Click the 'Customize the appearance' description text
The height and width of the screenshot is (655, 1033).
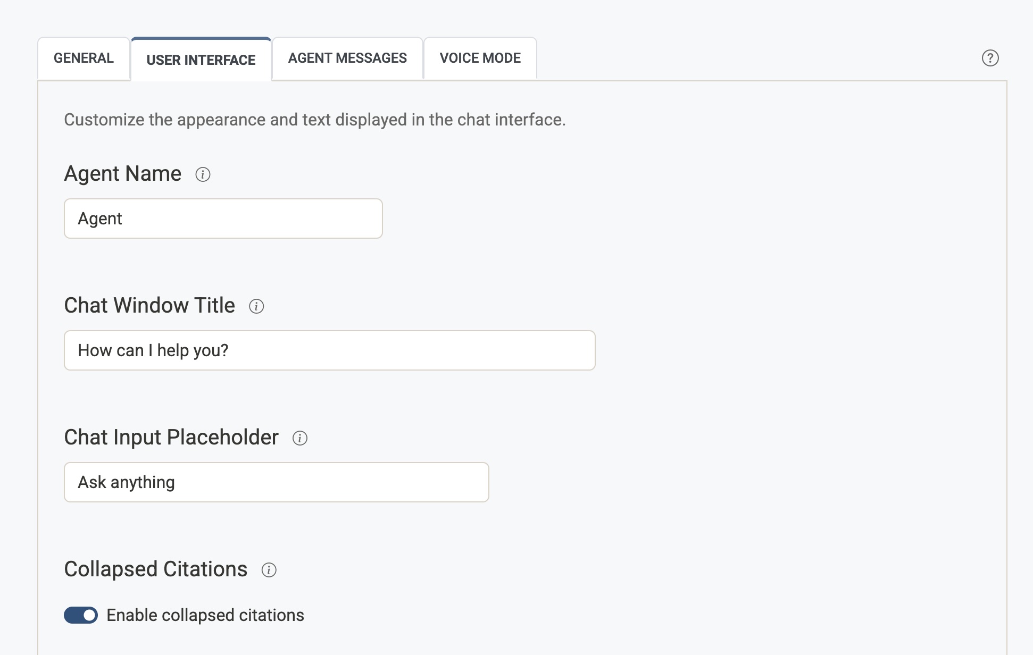tap(315, 120)
